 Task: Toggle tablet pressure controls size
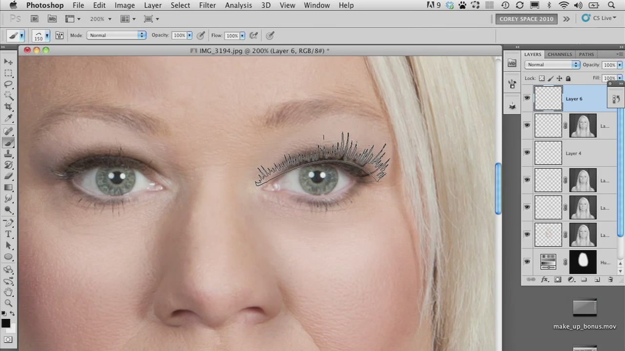coord(270,35)
